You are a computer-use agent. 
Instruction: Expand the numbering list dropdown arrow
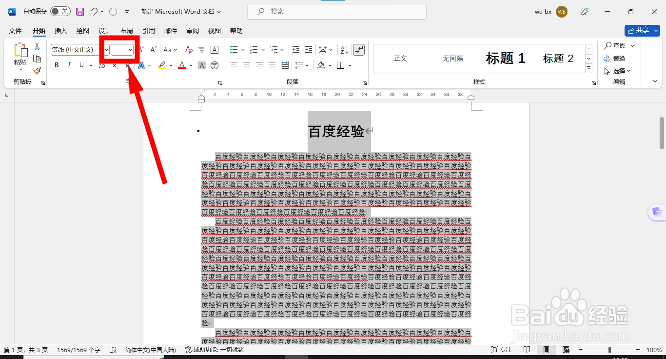(263, 50)
